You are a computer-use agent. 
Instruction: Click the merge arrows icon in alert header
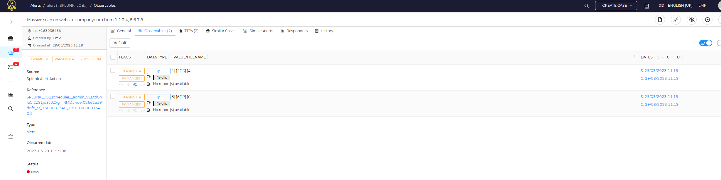click(676, 20)
